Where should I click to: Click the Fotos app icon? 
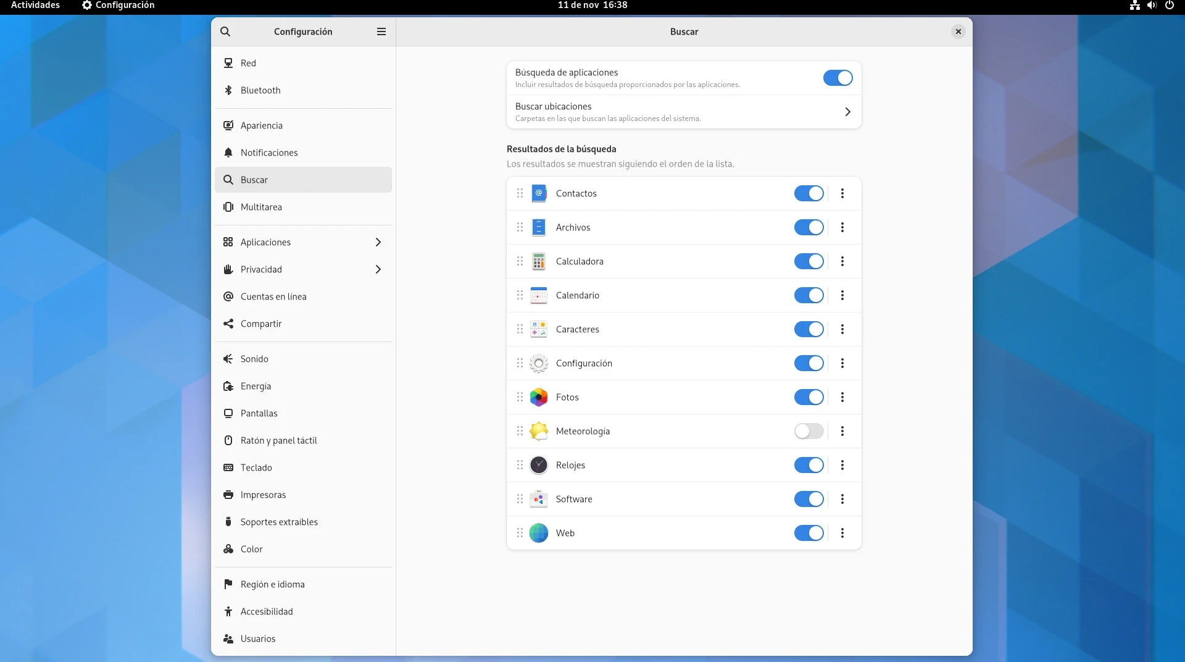point(538,397)
